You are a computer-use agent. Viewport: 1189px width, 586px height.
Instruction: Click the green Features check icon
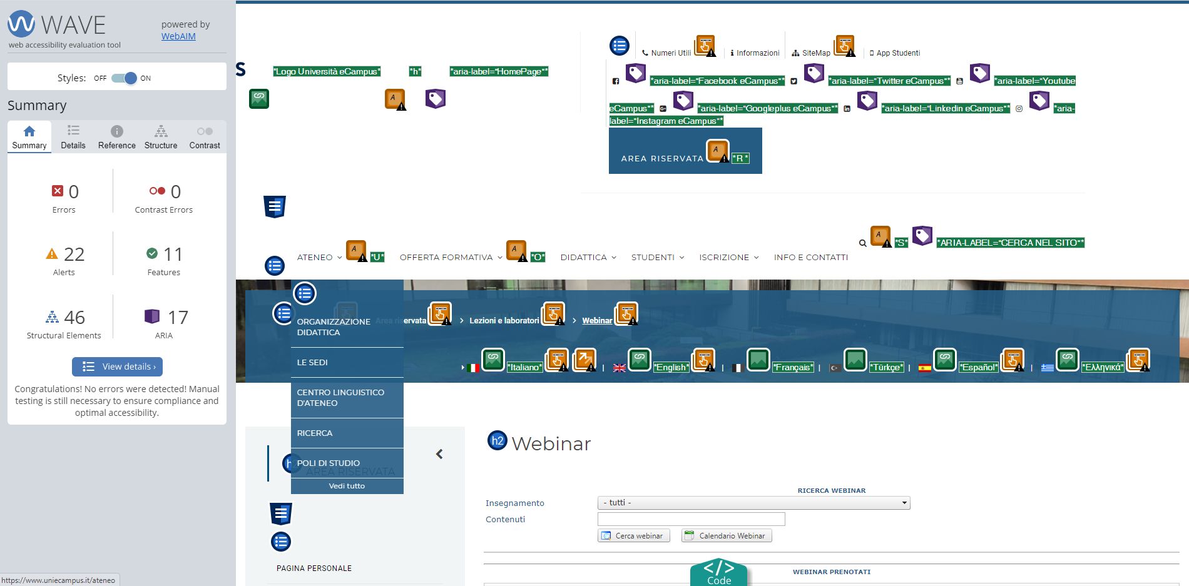click(152, 253)
